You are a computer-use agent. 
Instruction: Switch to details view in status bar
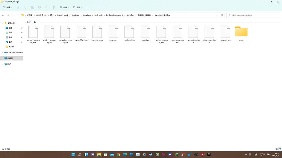(276, 149)
